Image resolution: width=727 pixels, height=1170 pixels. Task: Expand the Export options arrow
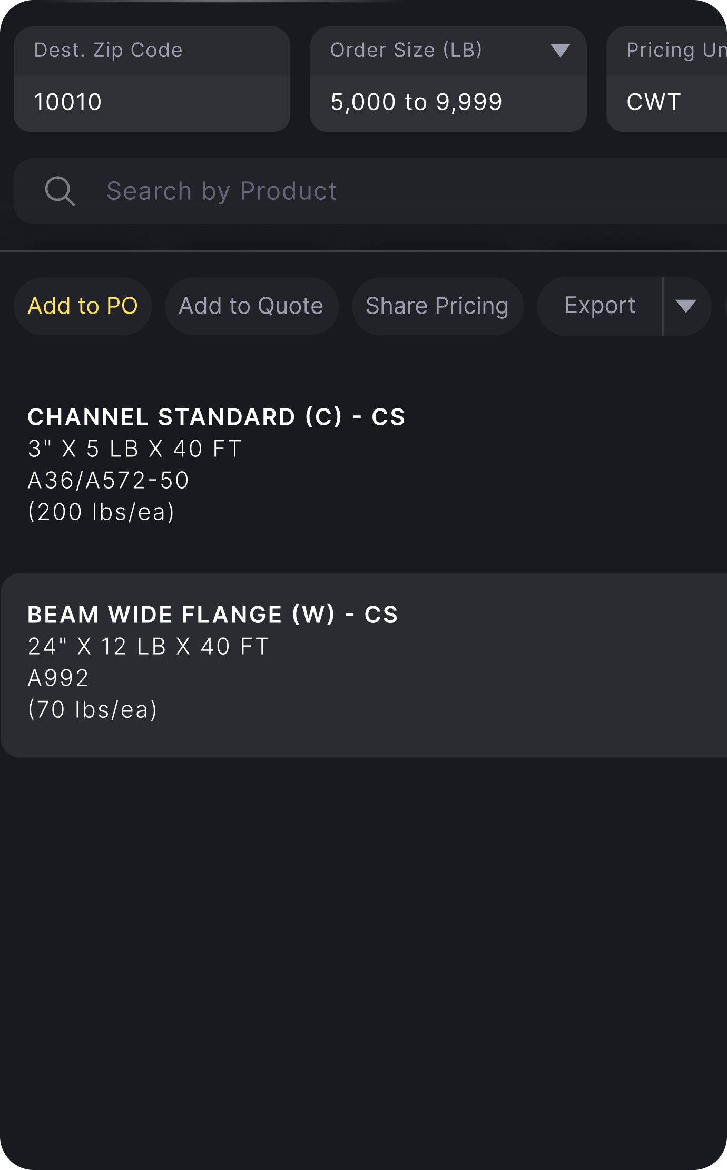[686, 306]
